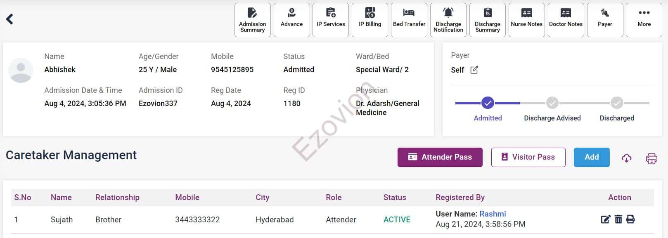This screenshot has width=668, height=238.
Task: Click the Visitor Pass button
Action: (528, 157)
